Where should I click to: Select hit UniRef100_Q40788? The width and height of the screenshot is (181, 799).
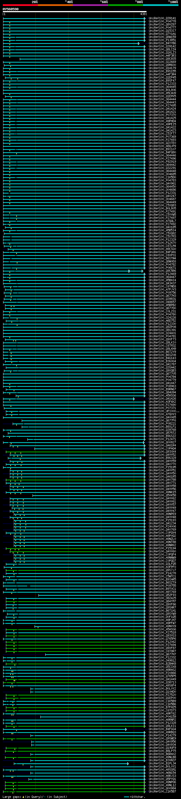click(x=162, y=480)
